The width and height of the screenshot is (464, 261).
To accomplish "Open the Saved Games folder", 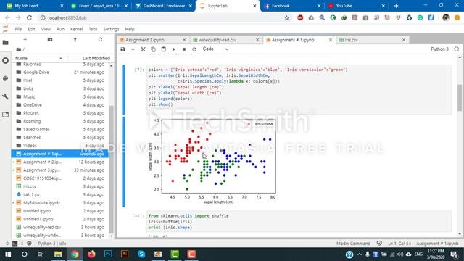I will click(60, 129).
